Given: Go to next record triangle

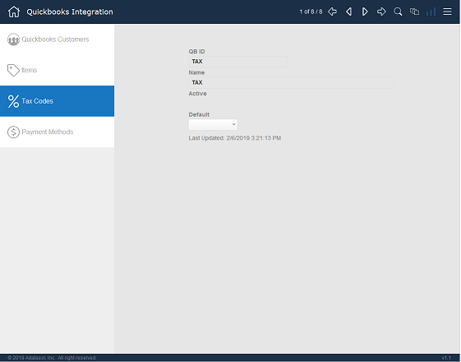Looking at the screenshot, I should point(365,12).
